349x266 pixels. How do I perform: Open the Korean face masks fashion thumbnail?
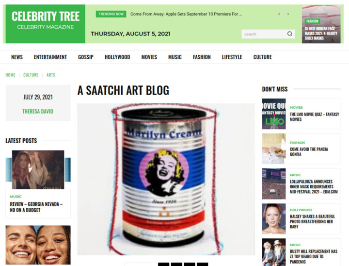pyautogui.click(x=321, y=24)
